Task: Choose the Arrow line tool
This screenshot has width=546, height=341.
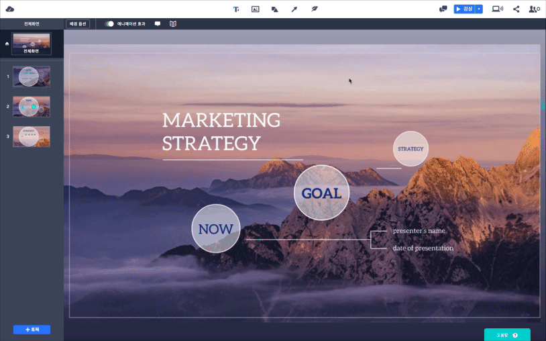Action: pyautogui.click(x=294, y=9)
